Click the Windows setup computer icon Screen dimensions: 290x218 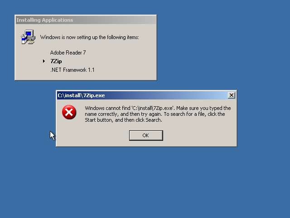28,37
